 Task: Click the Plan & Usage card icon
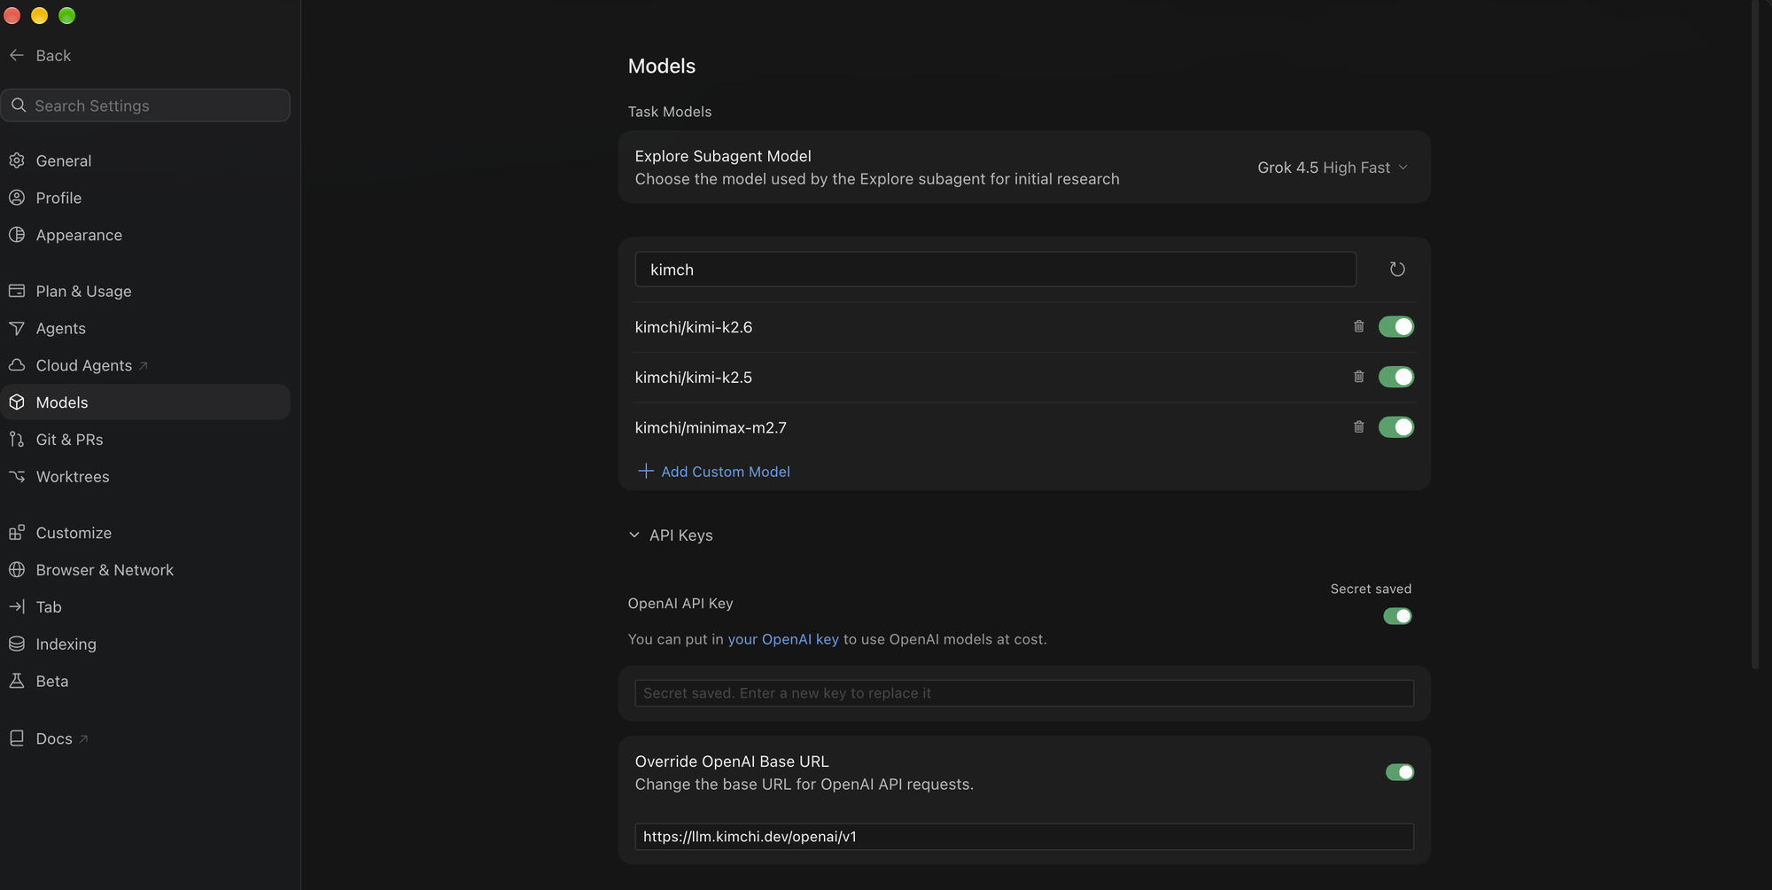pos(17,291)
